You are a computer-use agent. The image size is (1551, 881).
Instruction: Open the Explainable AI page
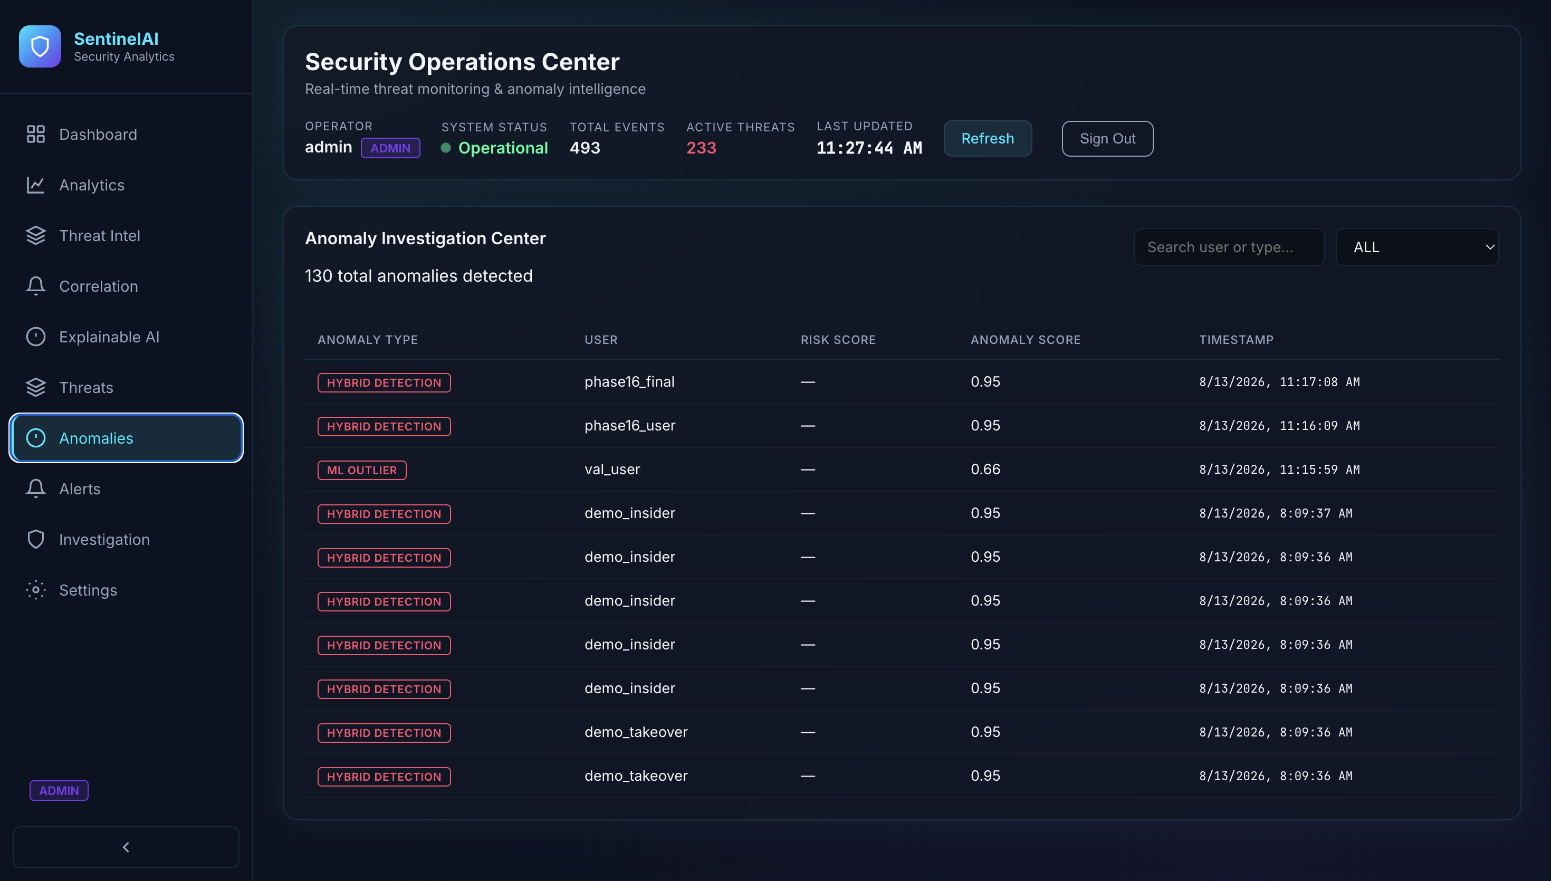point(126,337)
